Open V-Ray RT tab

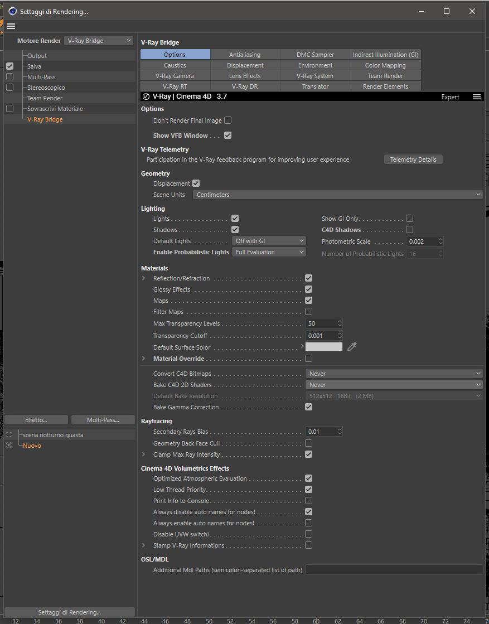click(175, 86)
